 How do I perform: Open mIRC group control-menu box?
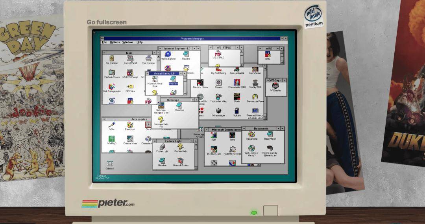click(259, 48)
